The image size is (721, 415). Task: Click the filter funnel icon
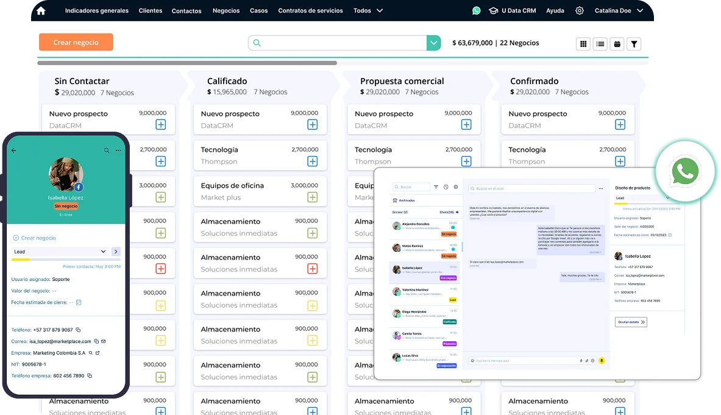634,44
